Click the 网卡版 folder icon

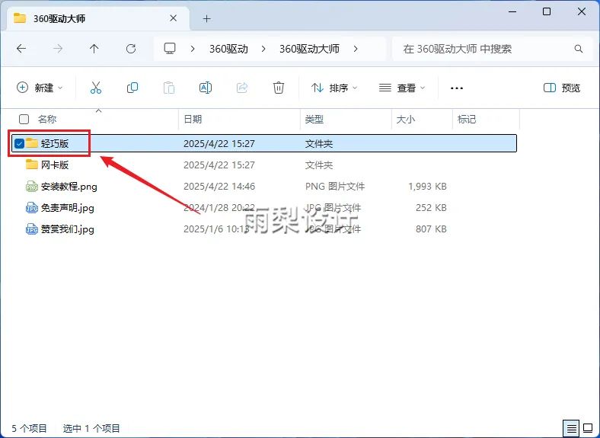pyautogui.click(x=32, y=165)
